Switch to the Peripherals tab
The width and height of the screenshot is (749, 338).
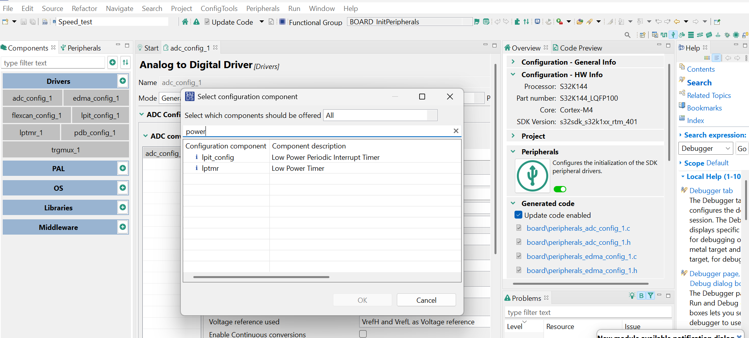(81, 48)
